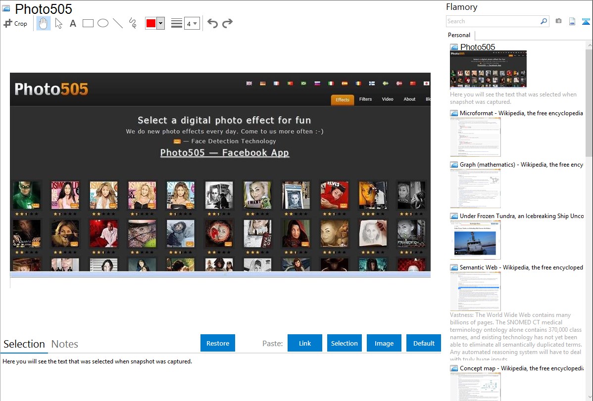Click the camera capture snapshot icon
The height and width of the screenshot is (401, 593).
(x=558, y=21)
